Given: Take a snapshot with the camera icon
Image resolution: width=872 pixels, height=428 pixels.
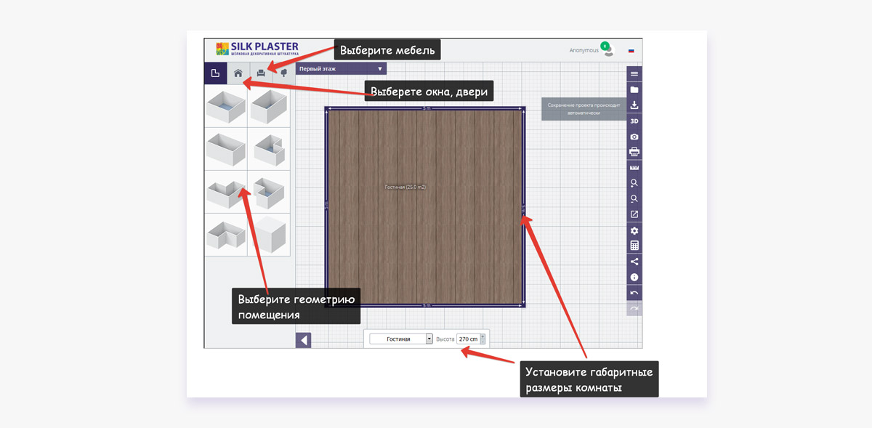Looking at the screenshot, I should (x=634, y=137).
